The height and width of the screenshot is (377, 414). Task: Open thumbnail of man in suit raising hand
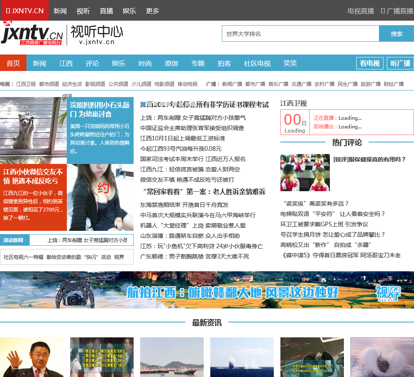point(32,357)
